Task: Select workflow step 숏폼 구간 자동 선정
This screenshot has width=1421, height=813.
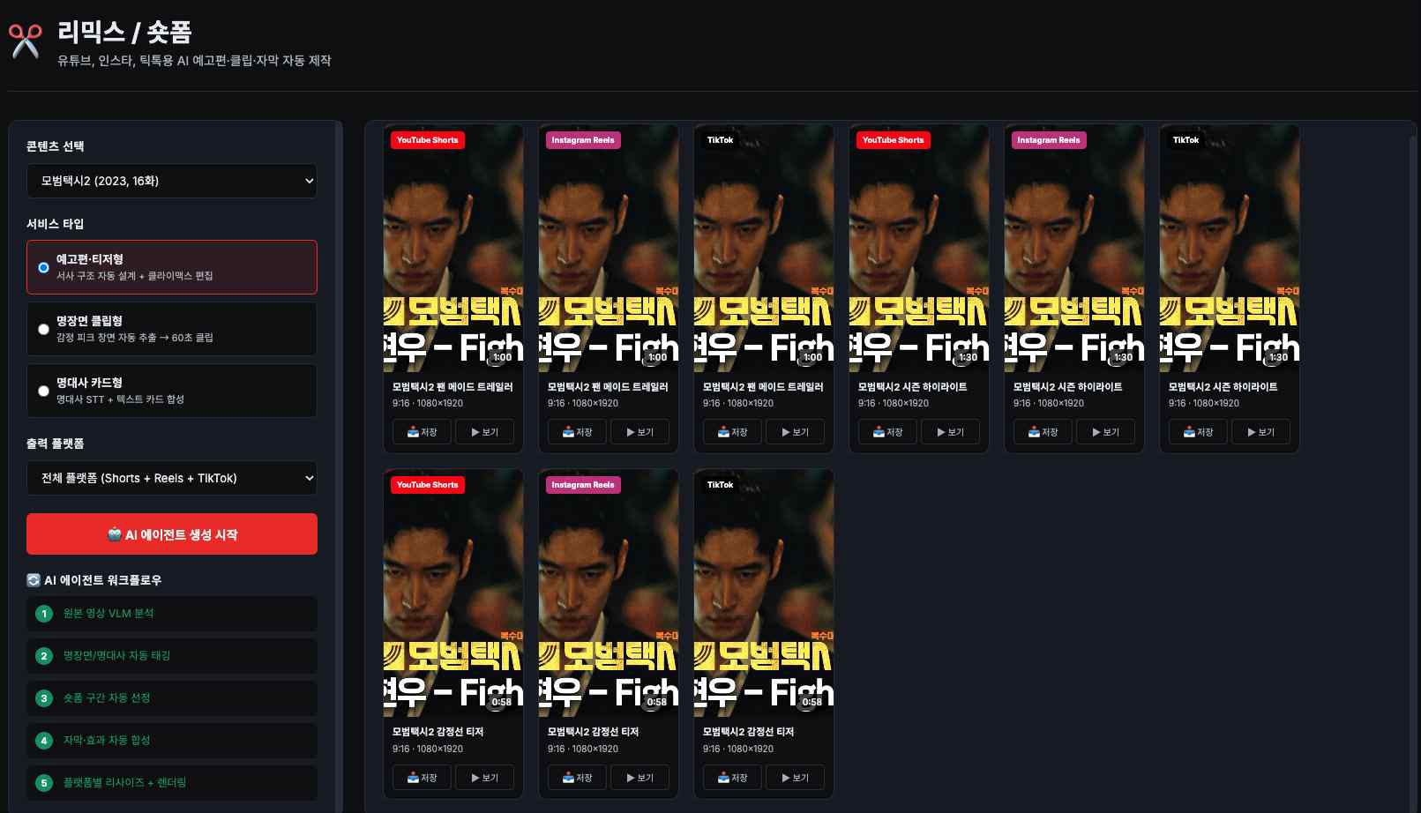Action: pos(172,698)
